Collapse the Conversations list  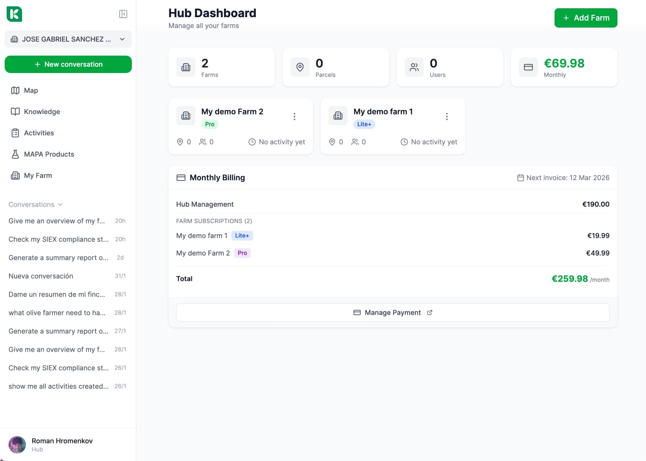point(60,204)
